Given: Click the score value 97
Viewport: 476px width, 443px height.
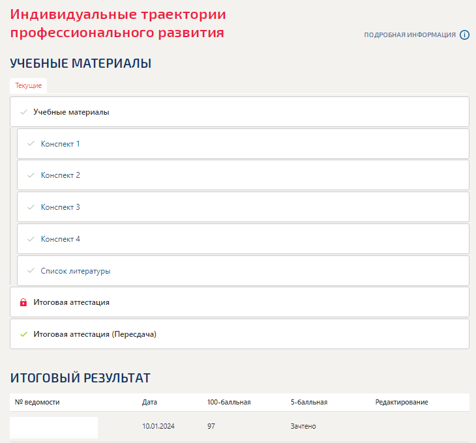Looking at the screenshot, I should tap(211, 426).
